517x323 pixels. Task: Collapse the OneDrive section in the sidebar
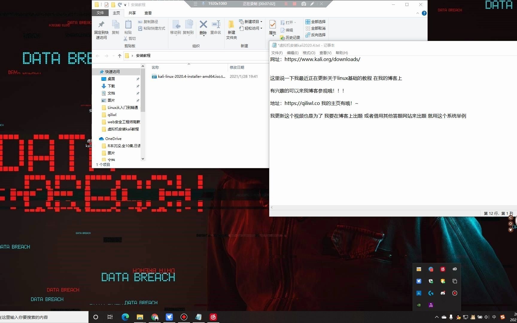(99, 138)
